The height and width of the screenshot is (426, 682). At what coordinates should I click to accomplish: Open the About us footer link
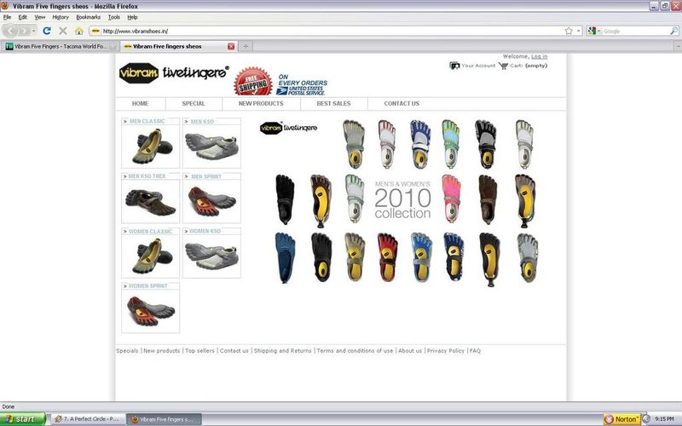coord(410,350)
